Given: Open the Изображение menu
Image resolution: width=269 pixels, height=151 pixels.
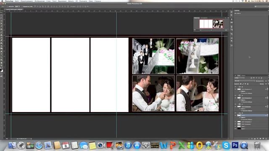Looking at the screenshot, I should 40,1.
